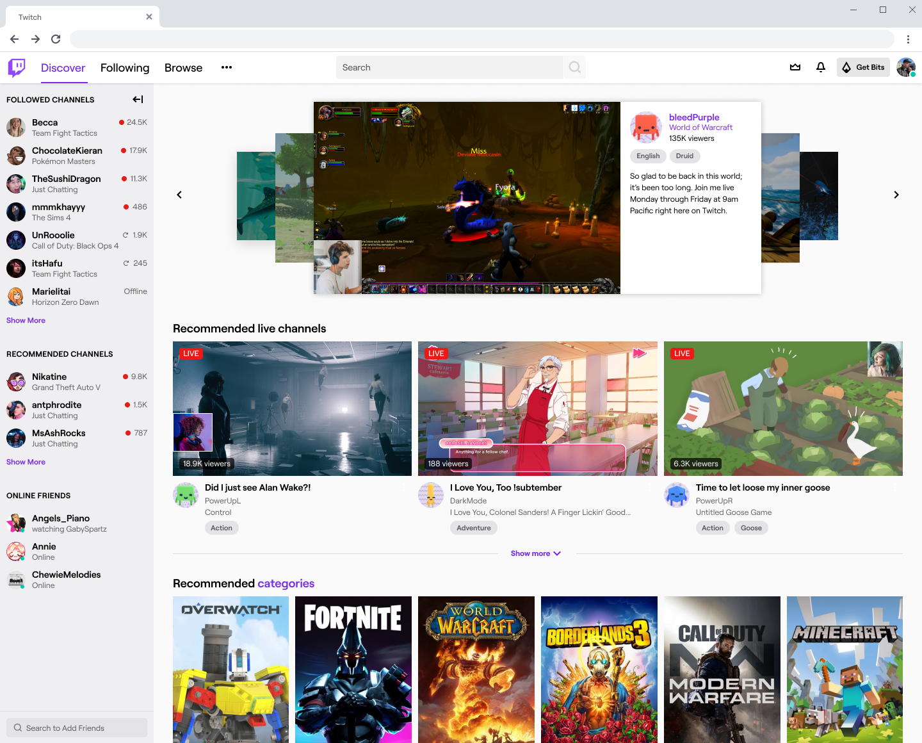
Task: Reload the page with refresh icon
Action: 56,39
